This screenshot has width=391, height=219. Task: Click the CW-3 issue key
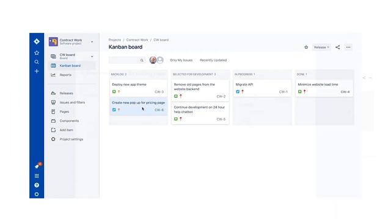click(x=159, y=92)
